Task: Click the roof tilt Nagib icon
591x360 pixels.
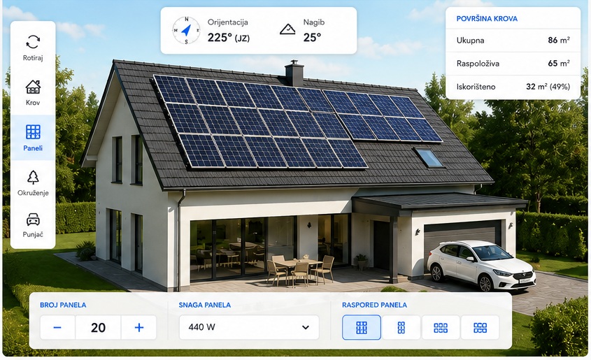Action: pos(287,29)
